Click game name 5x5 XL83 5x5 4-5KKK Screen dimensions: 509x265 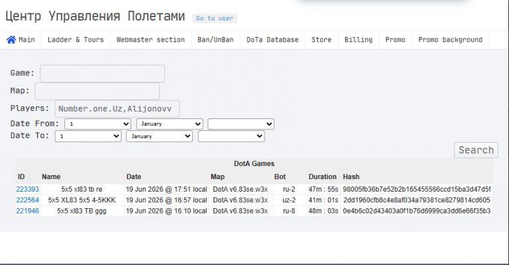pos(82,200)
